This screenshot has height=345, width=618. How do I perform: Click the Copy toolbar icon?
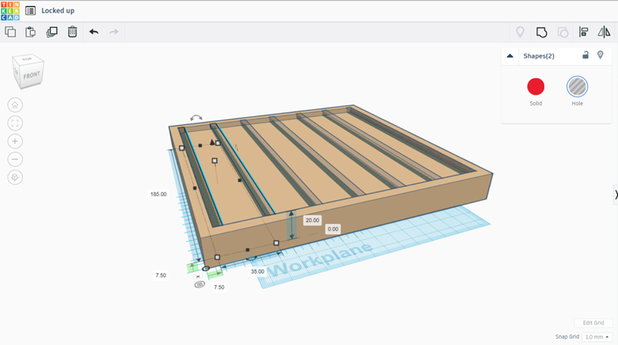coord(10,32)
